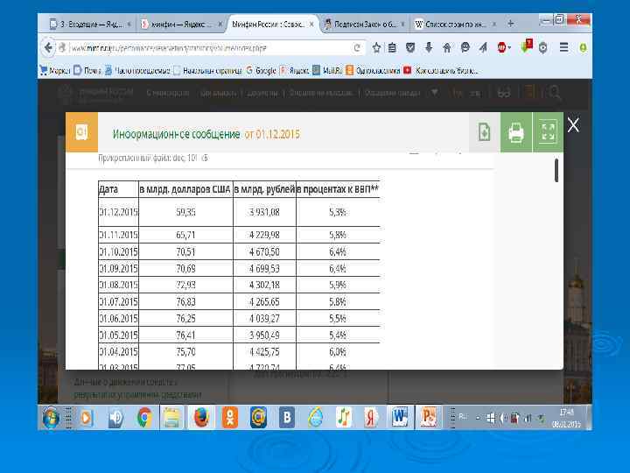Screen dimensions: 630x473
Task: Open the chat smiley icon in toolbar
Action: [x=465, y=48]
